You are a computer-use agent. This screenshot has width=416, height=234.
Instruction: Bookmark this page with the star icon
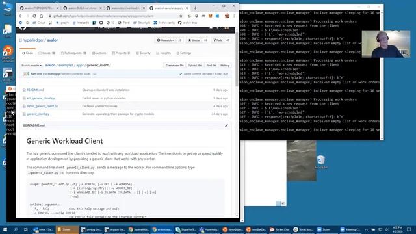[x=181, y=16]
